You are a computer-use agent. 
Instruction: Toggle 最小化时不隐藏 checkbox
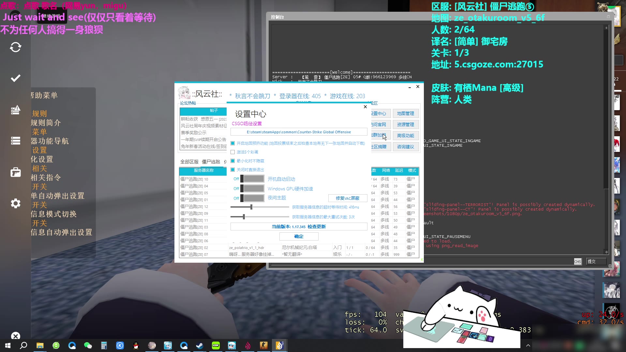[x=233, y=161]
